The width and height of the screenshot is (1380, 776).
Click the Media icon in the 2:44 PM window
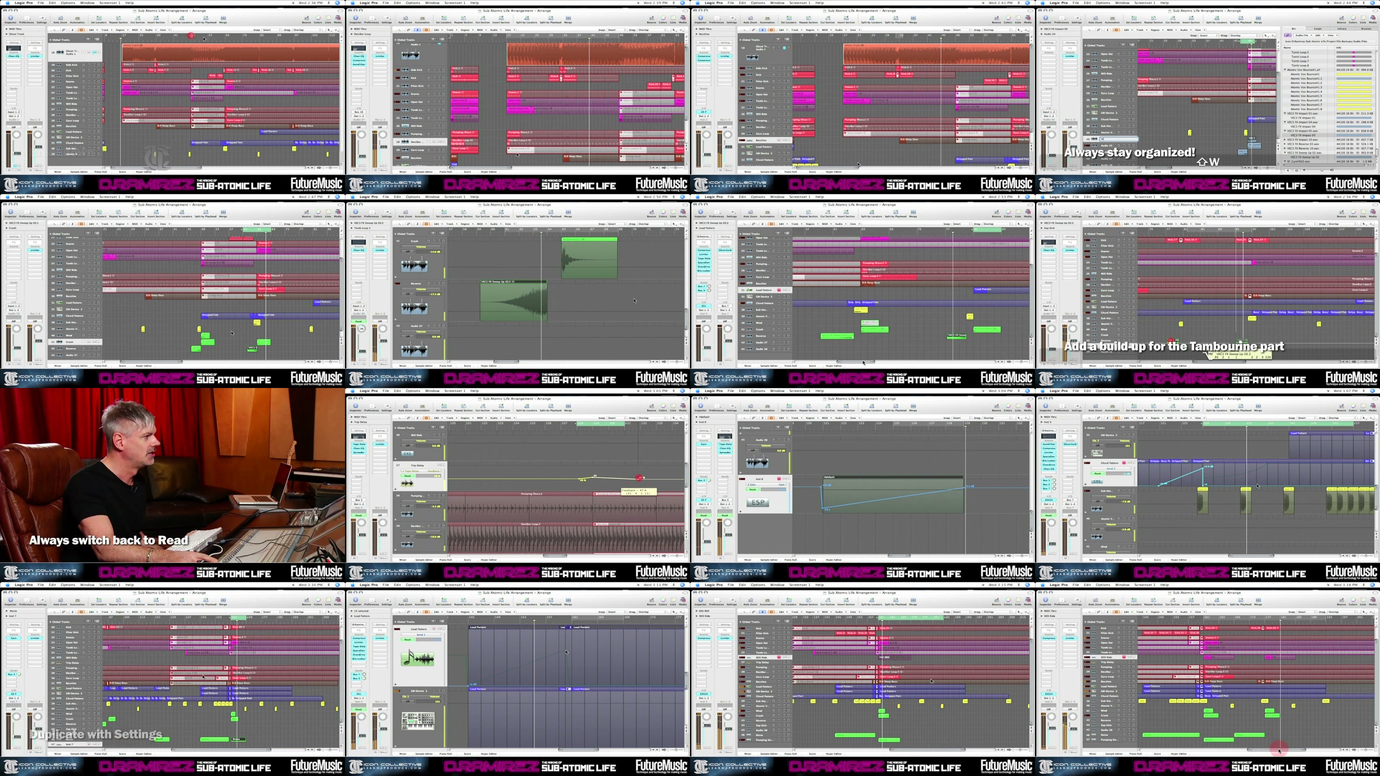pos(1373,19)
